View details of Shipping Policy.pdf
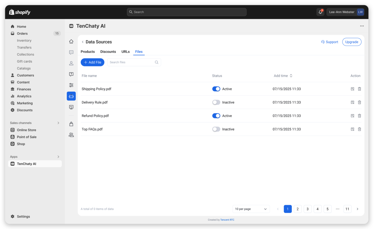 point(352,89)
